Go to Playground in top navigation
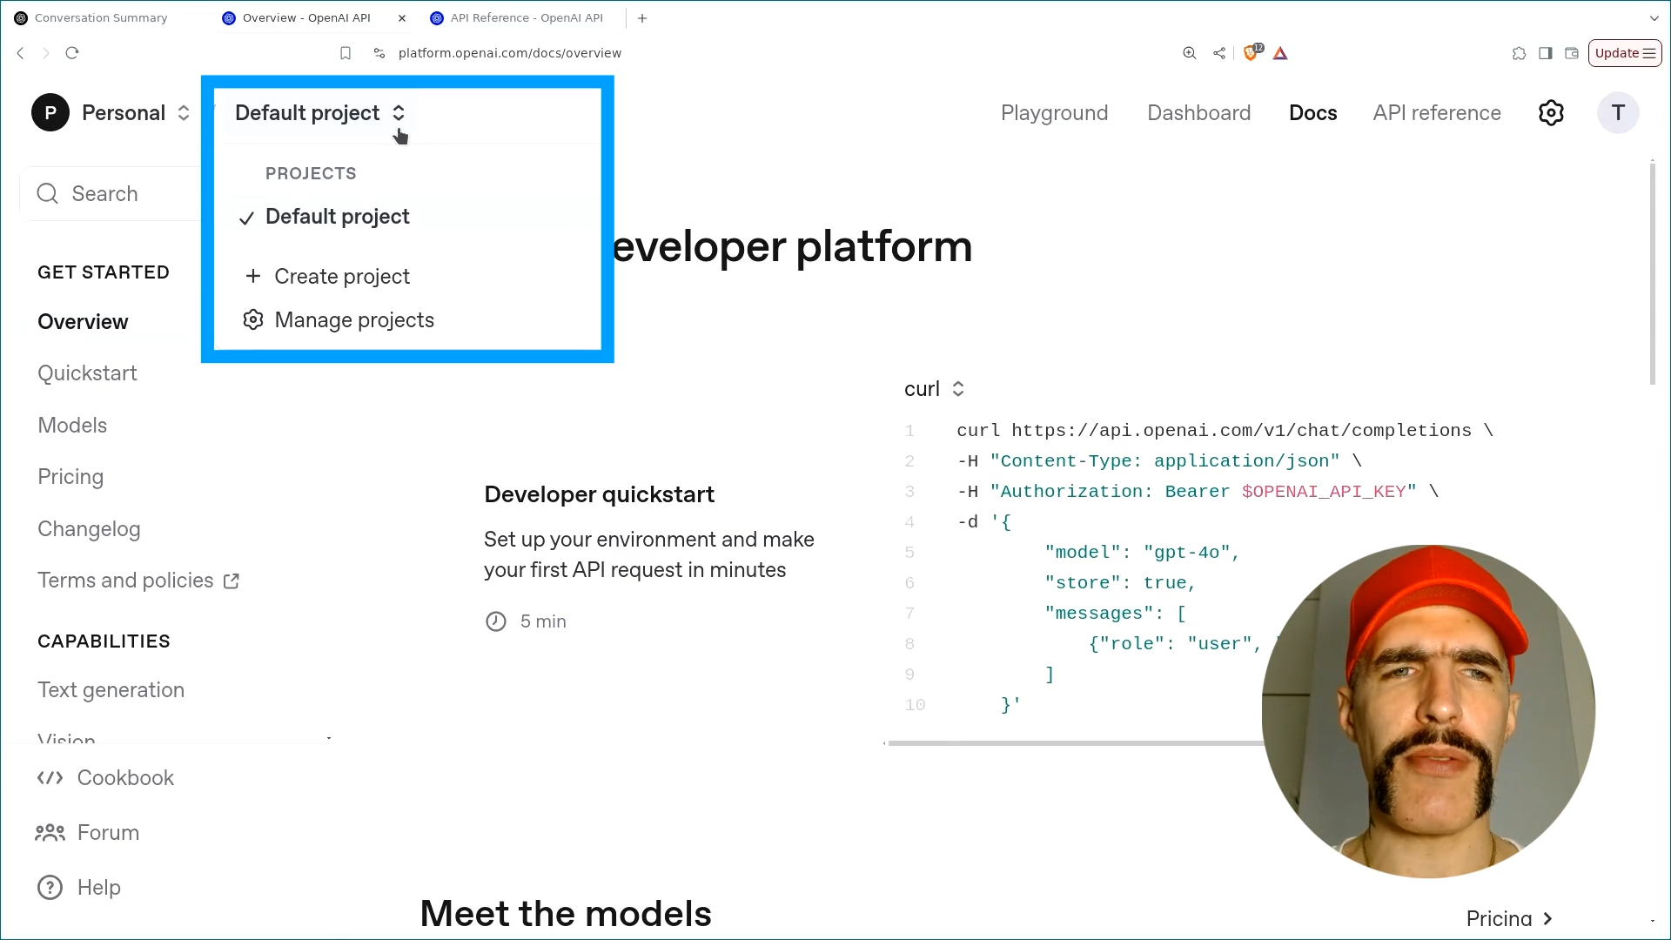The height and width of the screenshot is (940, 1671). point(1054,113)
